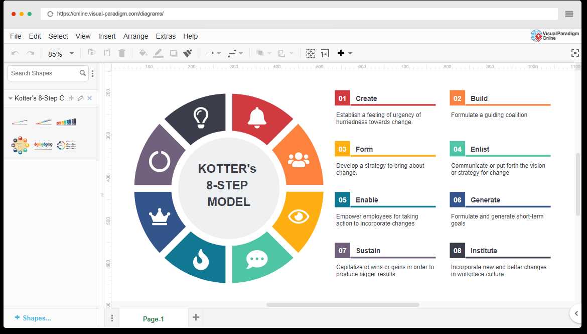
Task: Select the second rising line chart thumbnail
Action: pos(44,122)
